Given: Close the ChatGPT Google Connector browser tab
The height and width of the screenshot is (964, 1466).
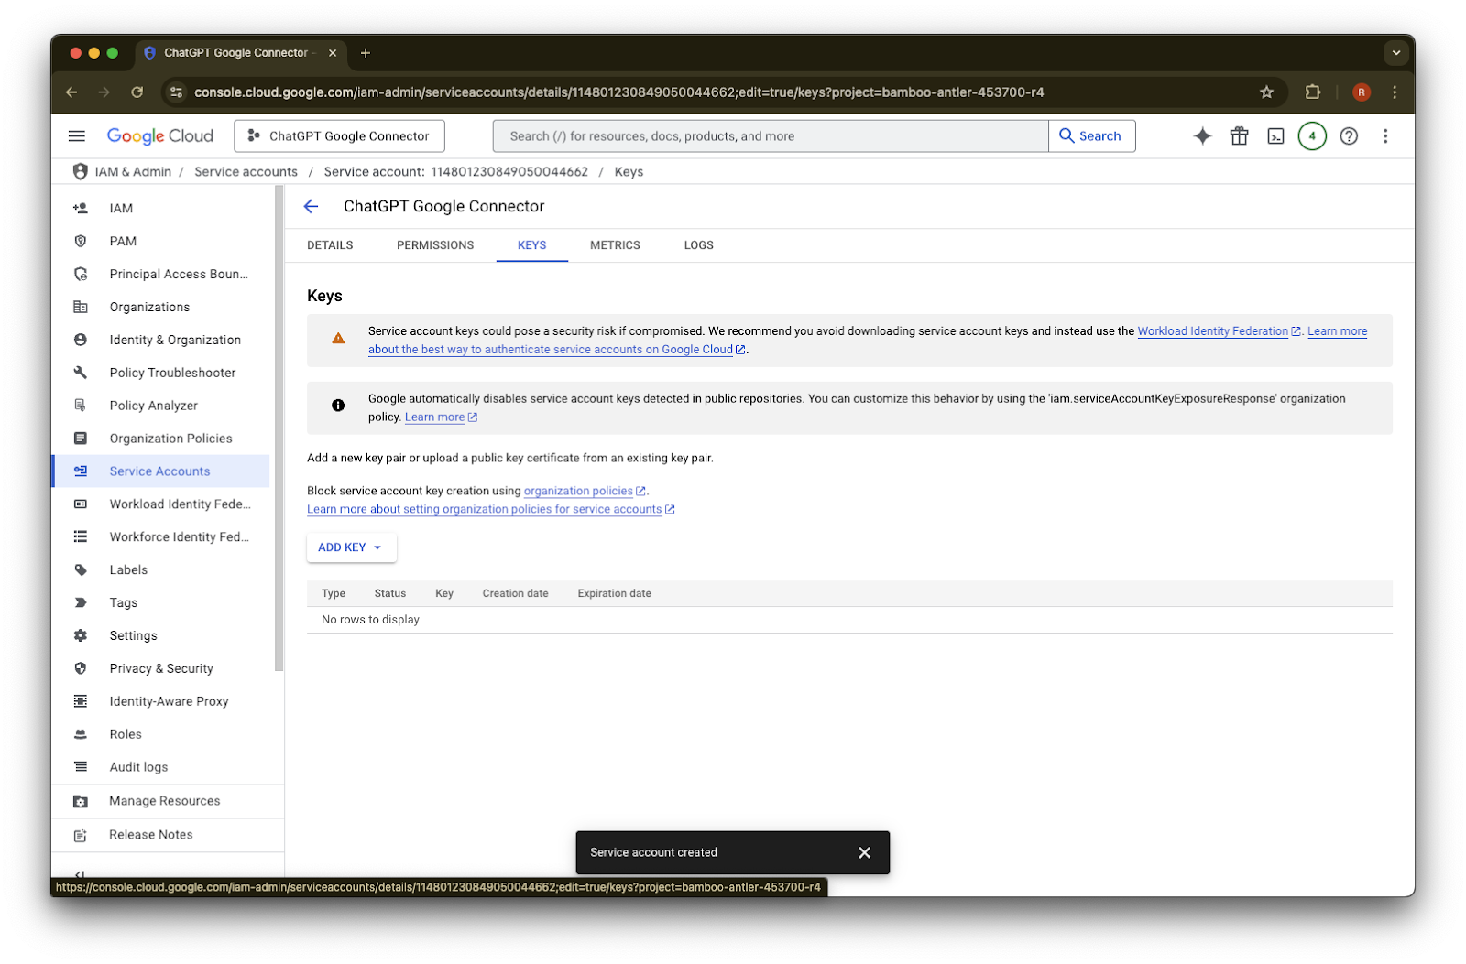Looking at the screenshot, I should [x=333, y=53].
